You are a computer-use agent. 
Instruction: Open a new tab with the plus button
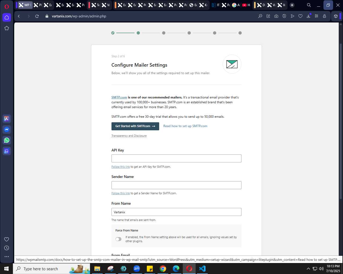(292, 5)
